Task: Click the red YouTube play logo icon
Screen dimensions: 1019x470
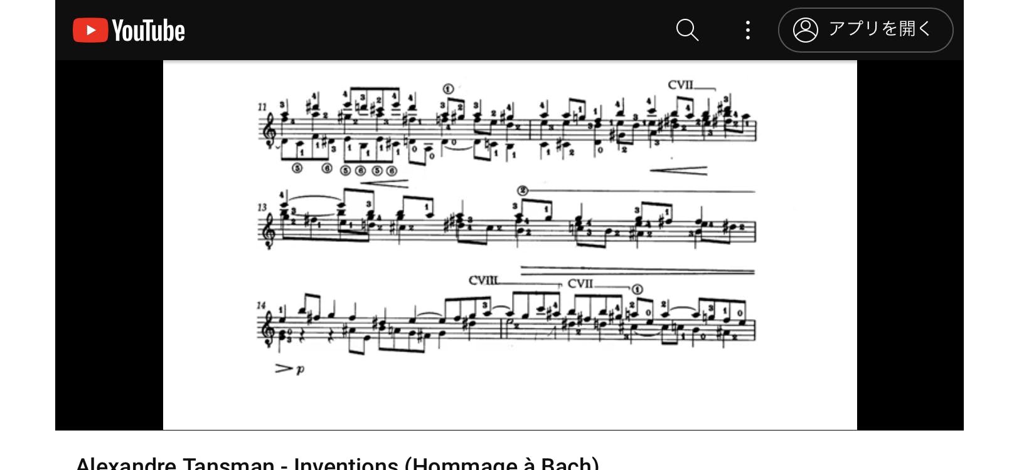Action: pyautogui.click(x=90, y=30)
